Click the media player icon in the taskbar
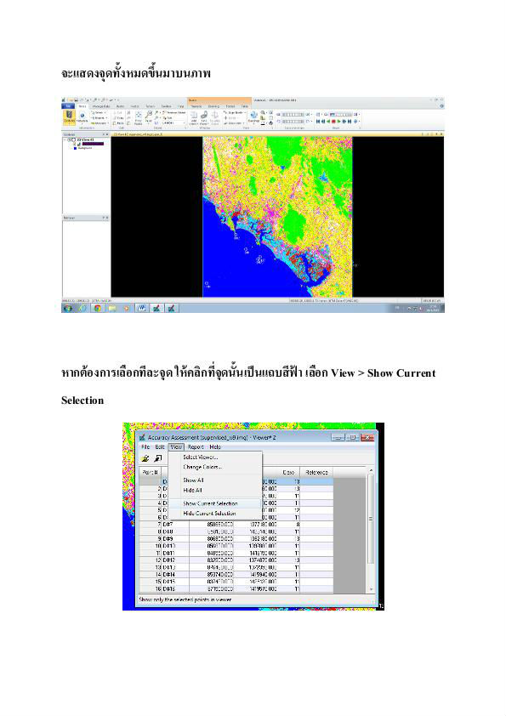Image resolution: width=506 pixels, height=716 pixels. pyautogui.click(x=127, y=308)
